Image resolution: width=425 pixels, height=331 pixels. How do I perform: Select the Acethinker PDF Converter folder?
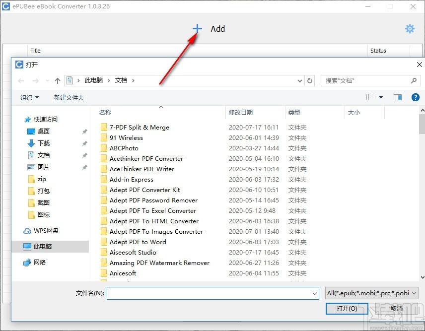tap(146, 158)
